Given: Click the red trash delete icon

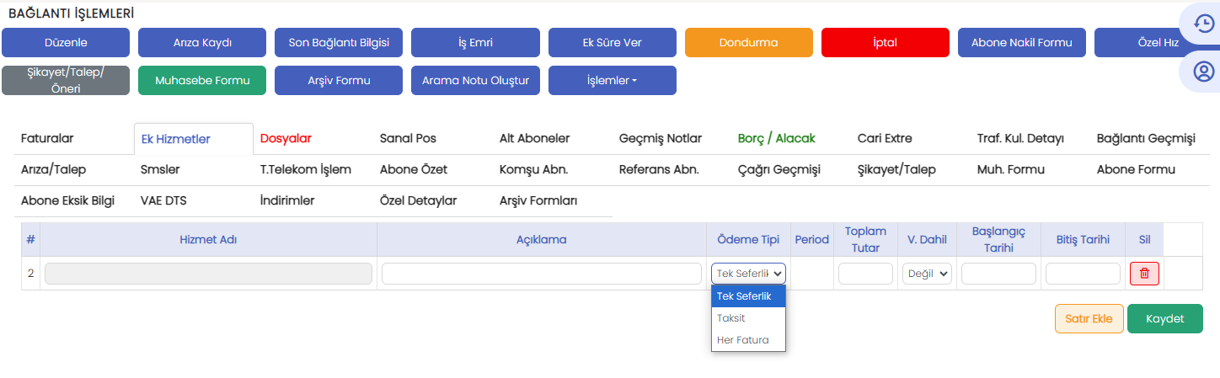Looking at the screenshot, I should click(x=1144, y=274).
